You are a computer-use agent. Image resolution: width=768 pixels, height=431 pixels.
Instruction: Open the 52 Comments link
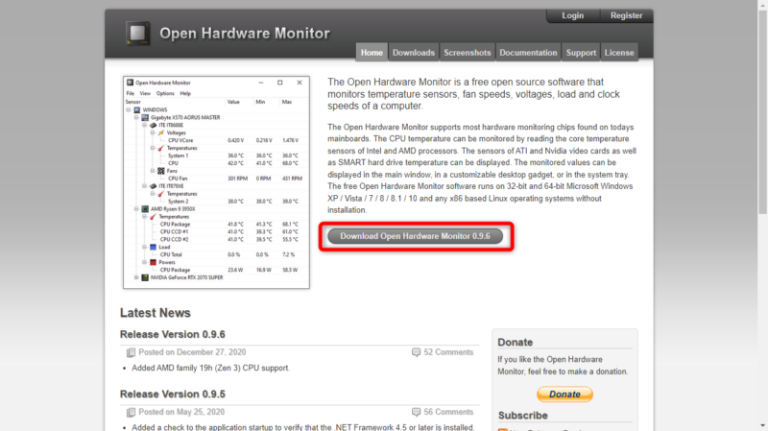click(x=448, y=352)
